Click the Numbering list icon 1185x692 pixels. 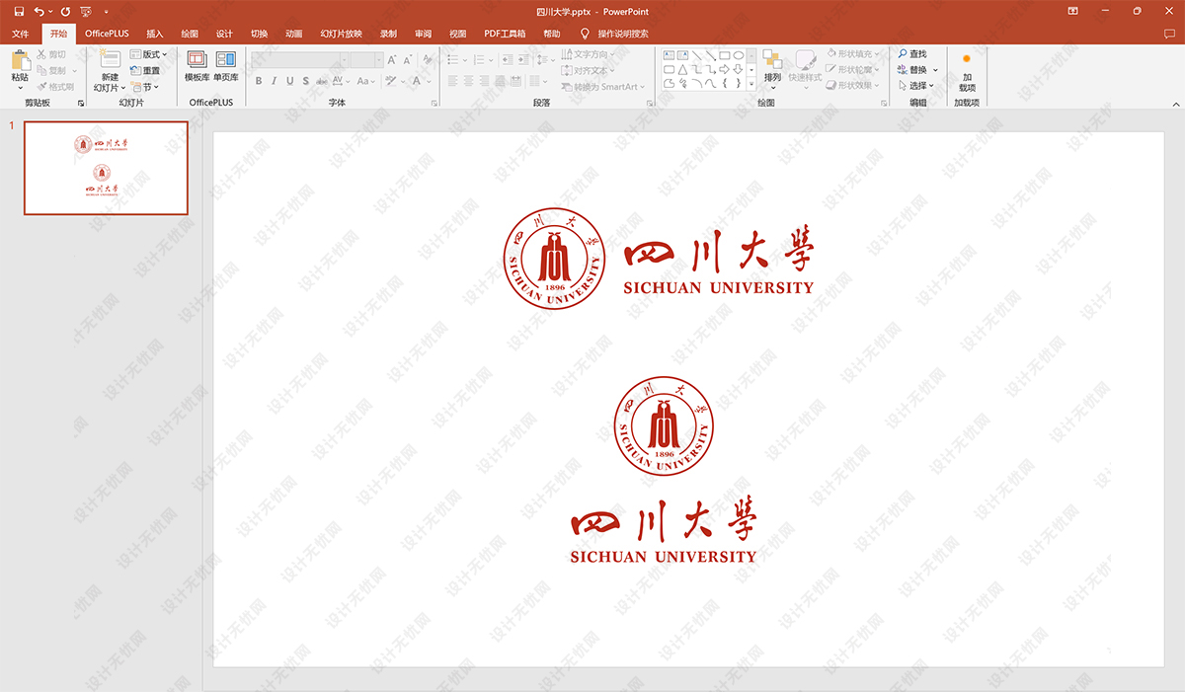tap(480, 60)
